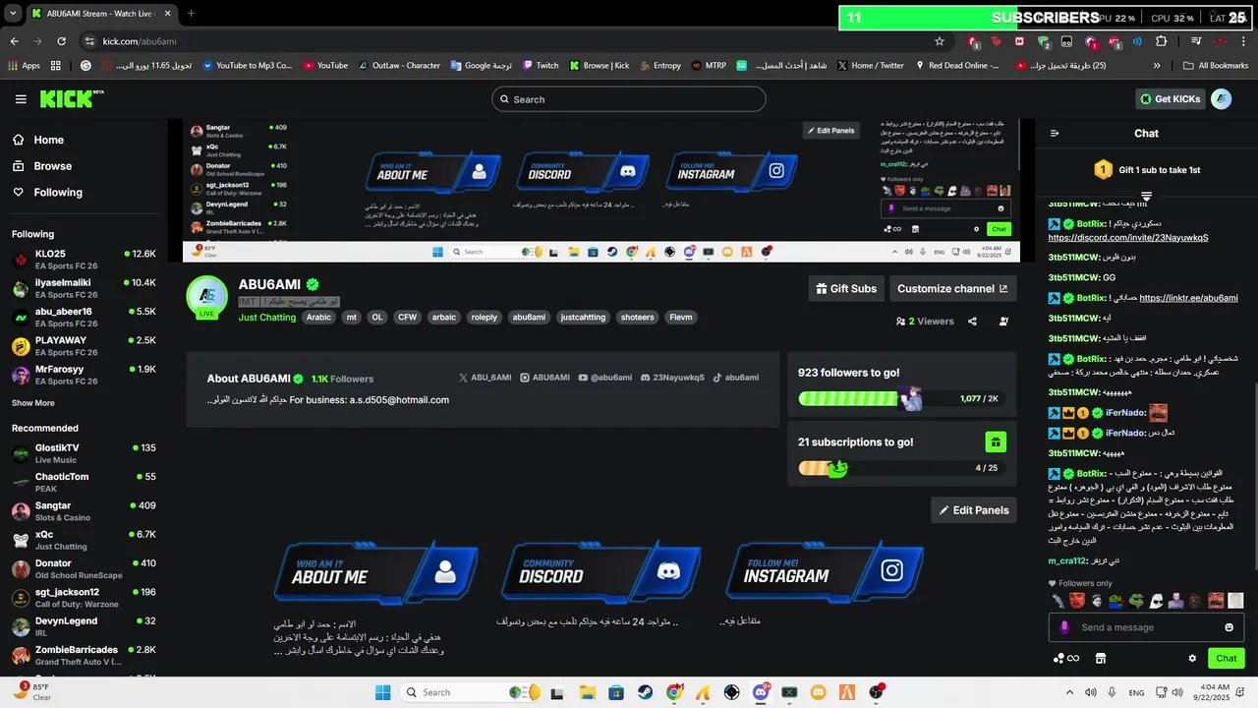Click the Edit Panels button below goals

pos(974,510)
